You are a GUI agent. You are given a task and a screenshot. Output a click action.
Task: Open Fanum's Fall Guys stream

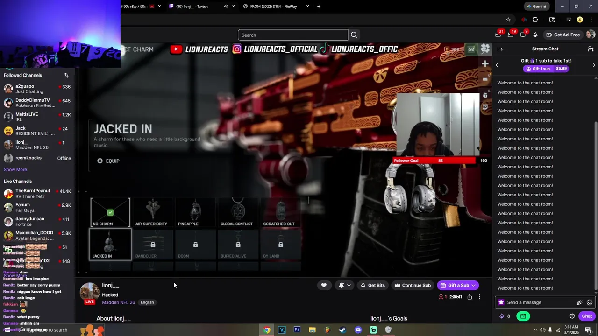(x=37, y=208)
